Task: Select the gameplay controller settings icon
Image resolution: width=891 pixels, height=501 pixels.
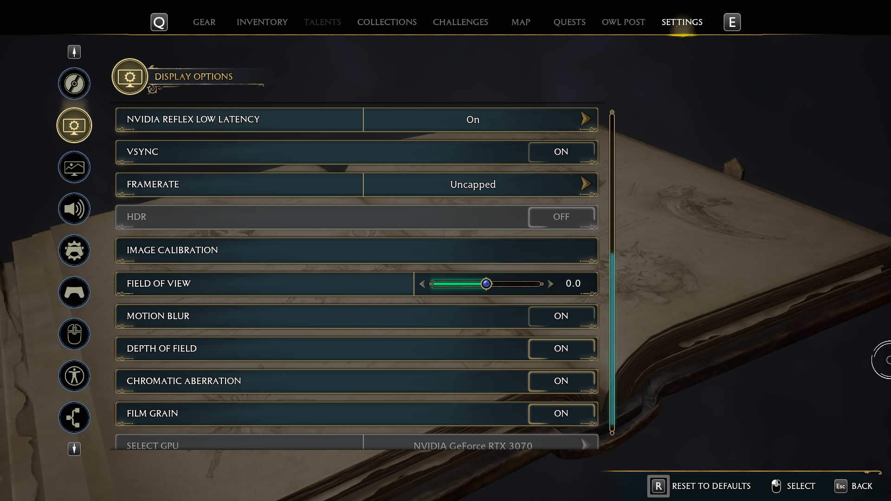Action: click(74, 292)
